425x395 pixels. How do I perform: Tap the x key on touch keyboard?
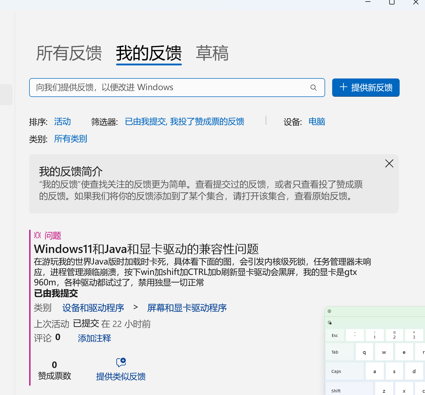(x=404, y=389)
